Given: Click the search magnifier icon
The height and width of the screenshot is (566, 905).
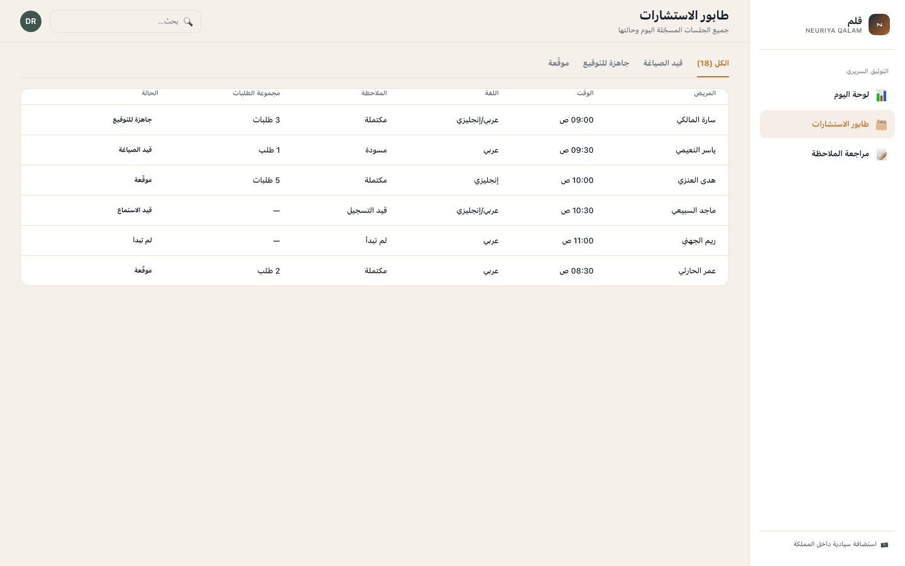Looking at the screenshot, I should 188,21.
